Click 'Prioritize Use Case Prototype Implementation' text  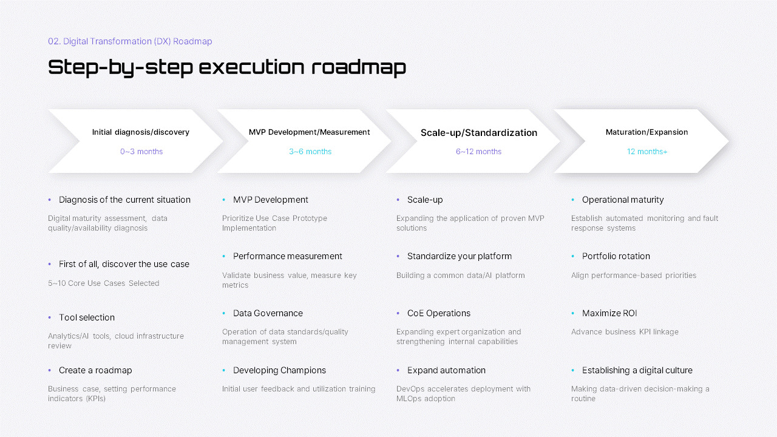tap(274, 223)
